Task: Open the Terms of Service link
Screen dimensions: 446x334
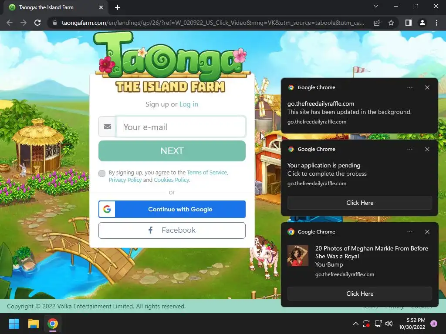Action: click(x=207, y=172)
